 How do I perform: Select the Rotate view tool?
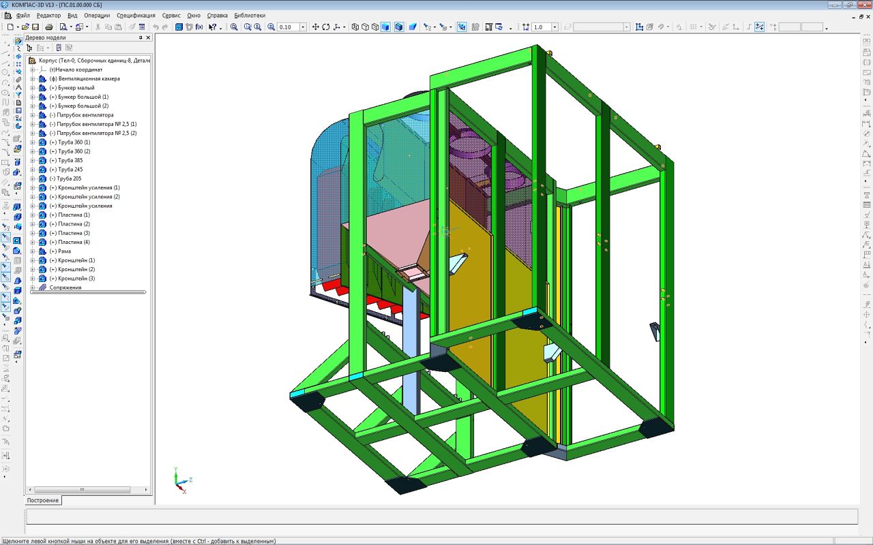pos(326,27)
